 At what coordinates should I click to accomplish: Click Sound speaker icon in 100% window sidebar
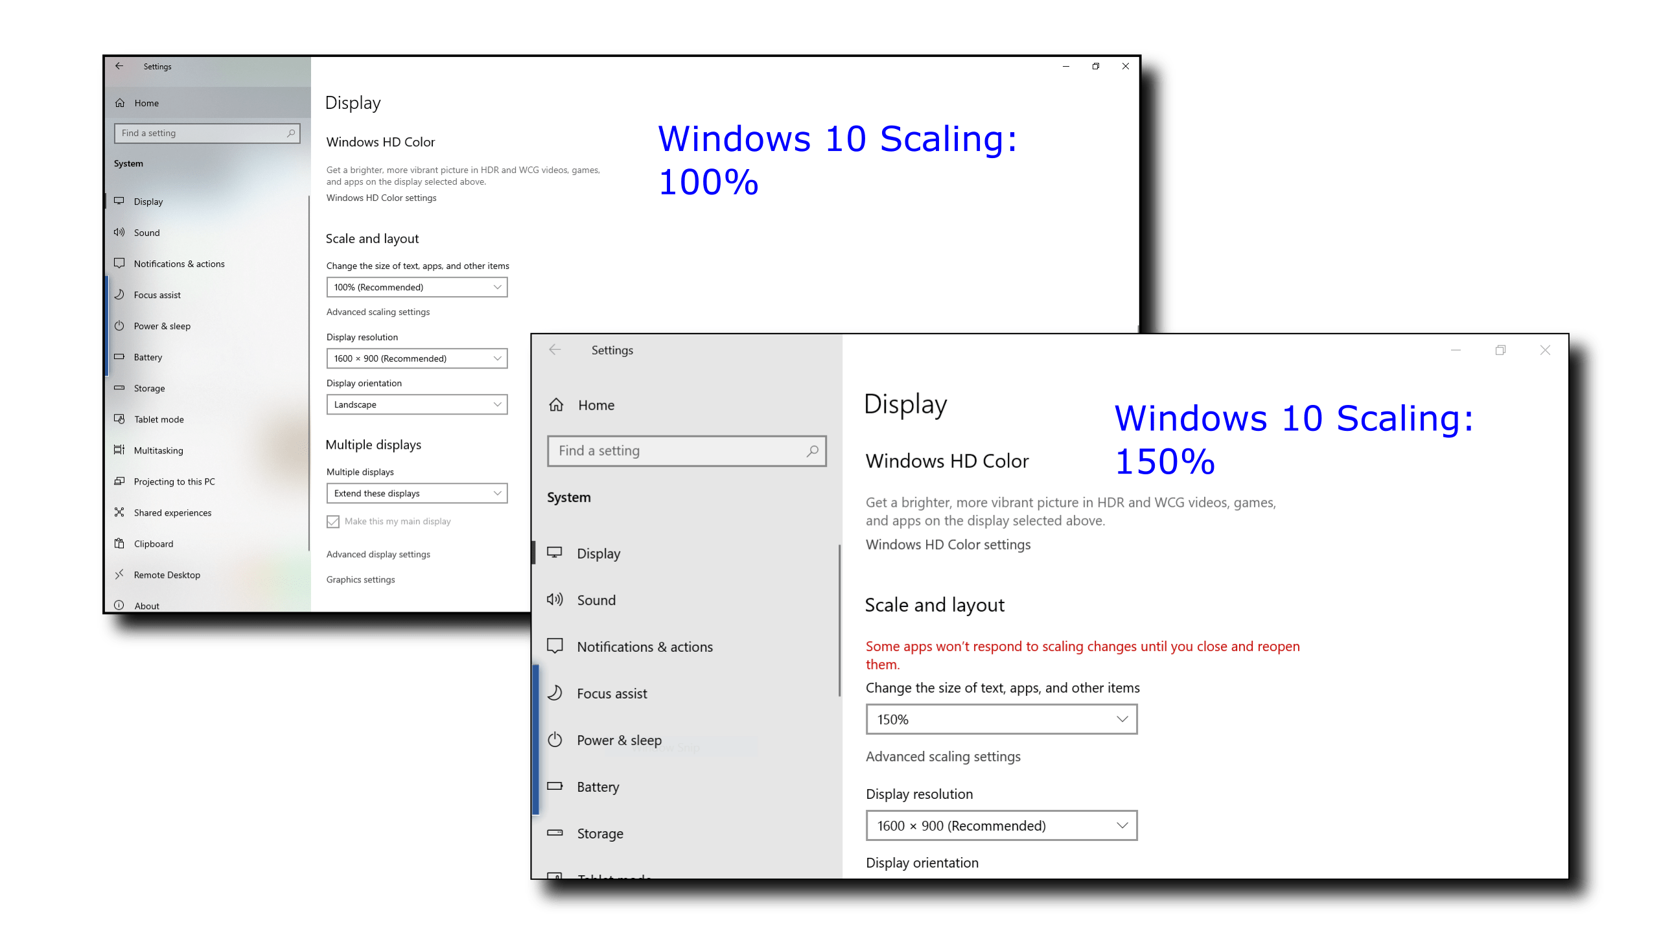tap(119, 232)
